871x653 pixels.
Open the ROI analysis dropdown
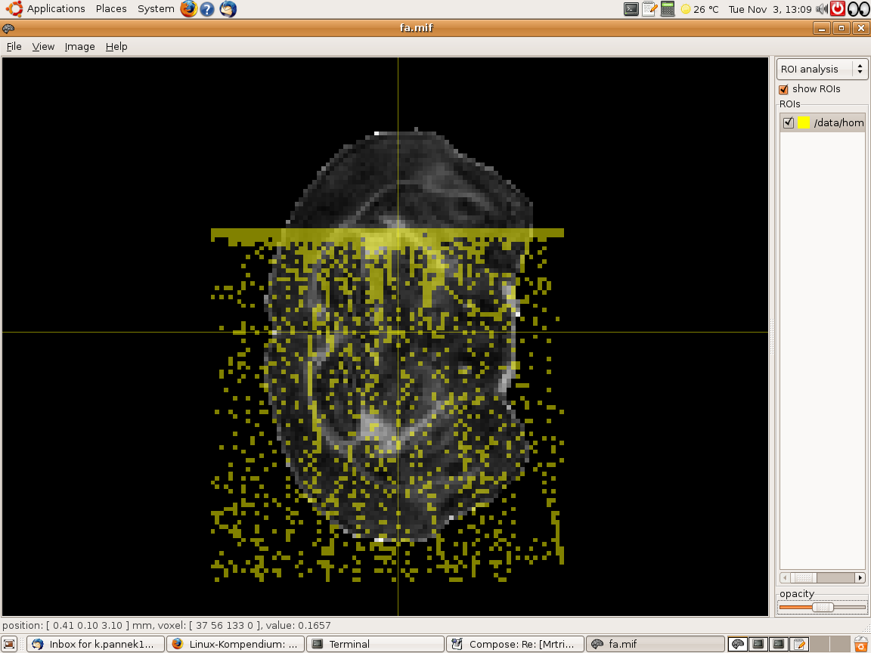[x=822, y=69]
